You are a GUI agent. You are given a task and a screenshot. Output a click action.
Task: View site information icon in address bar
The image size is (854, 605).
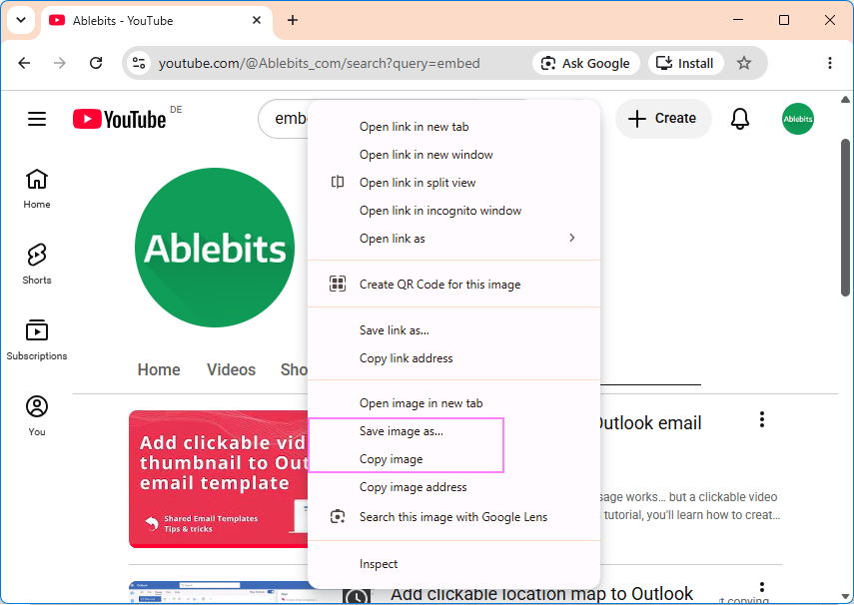[139, 63]
